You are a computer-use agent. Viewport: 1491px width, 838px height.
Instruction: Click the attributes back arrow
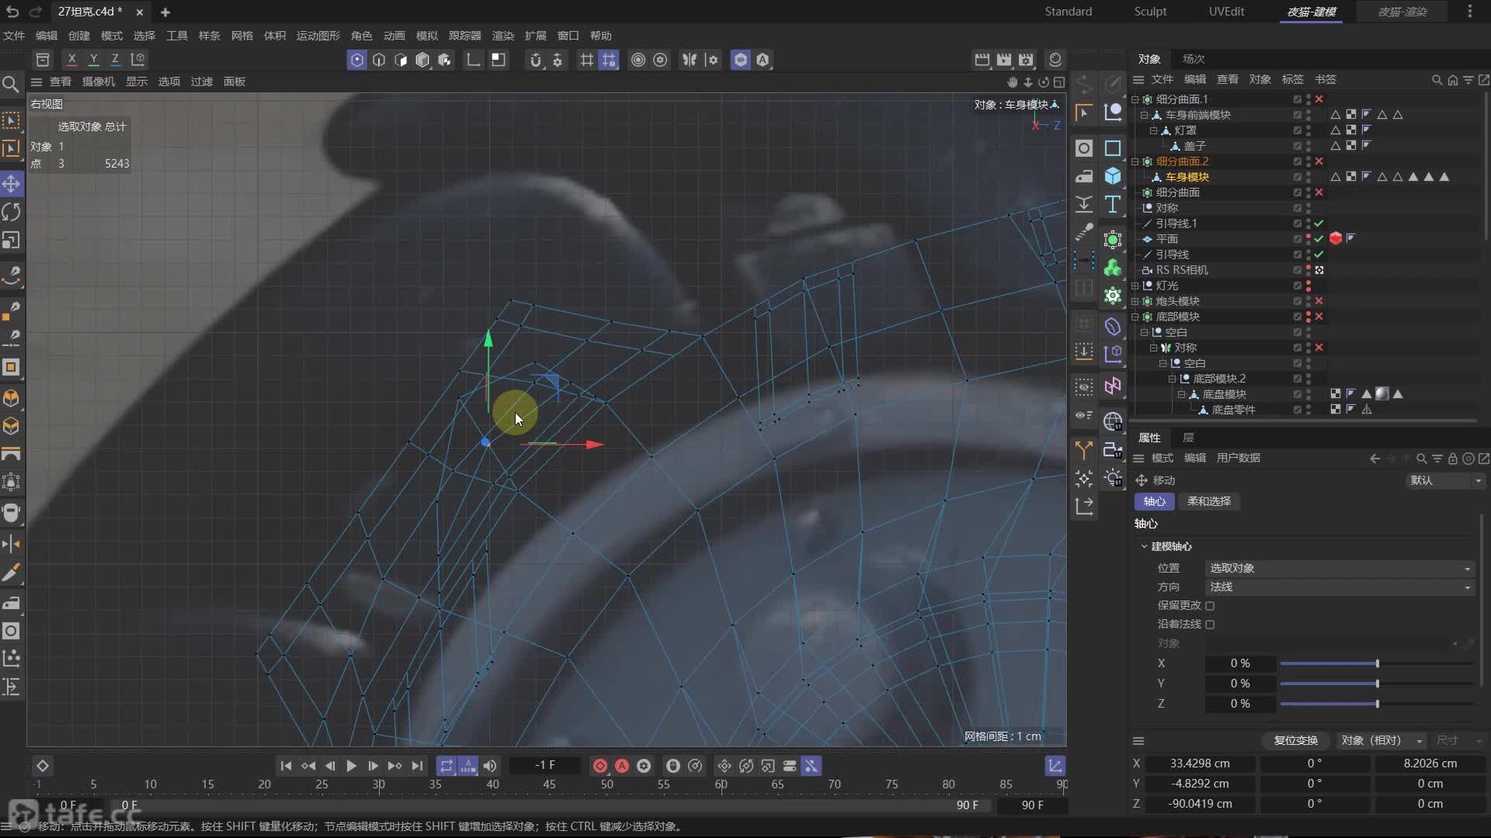1375,459
